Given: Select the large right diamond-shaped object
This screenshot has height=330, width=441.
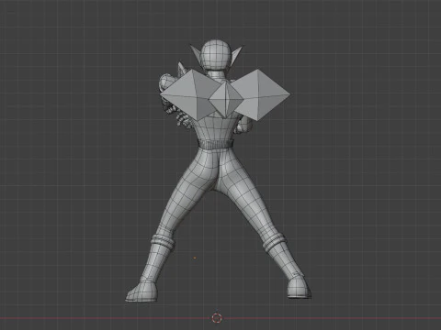Looking at the screenshot, I should [x=261, y=94].
